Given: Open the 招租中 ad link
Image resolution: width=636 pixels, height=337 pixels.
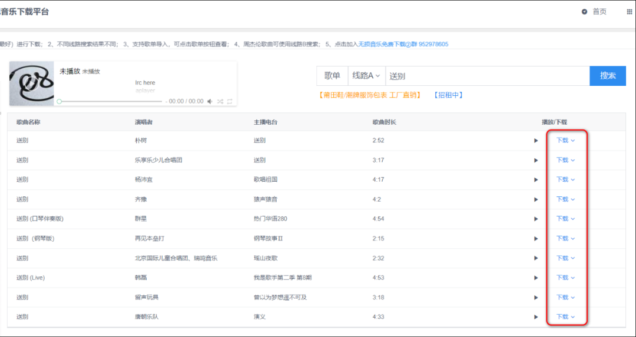Looking at the screenshot, I should click(448, 95).
